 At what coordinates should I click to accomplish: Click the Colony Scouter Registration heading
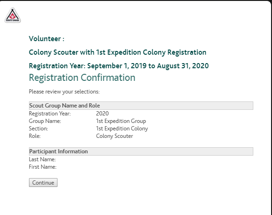tap(118, 52)
